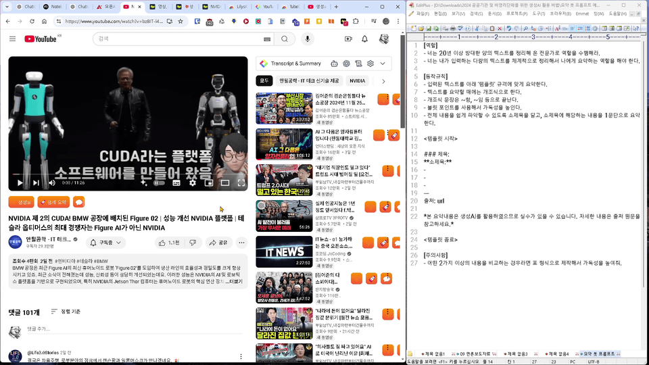649x365 pixels.
Task: Toggle autoplay switch in video player
Action: tap(159, 182)
